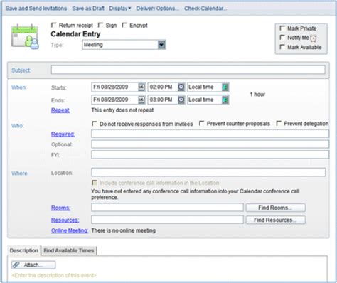Click the Find Resources button

[275, 220]
